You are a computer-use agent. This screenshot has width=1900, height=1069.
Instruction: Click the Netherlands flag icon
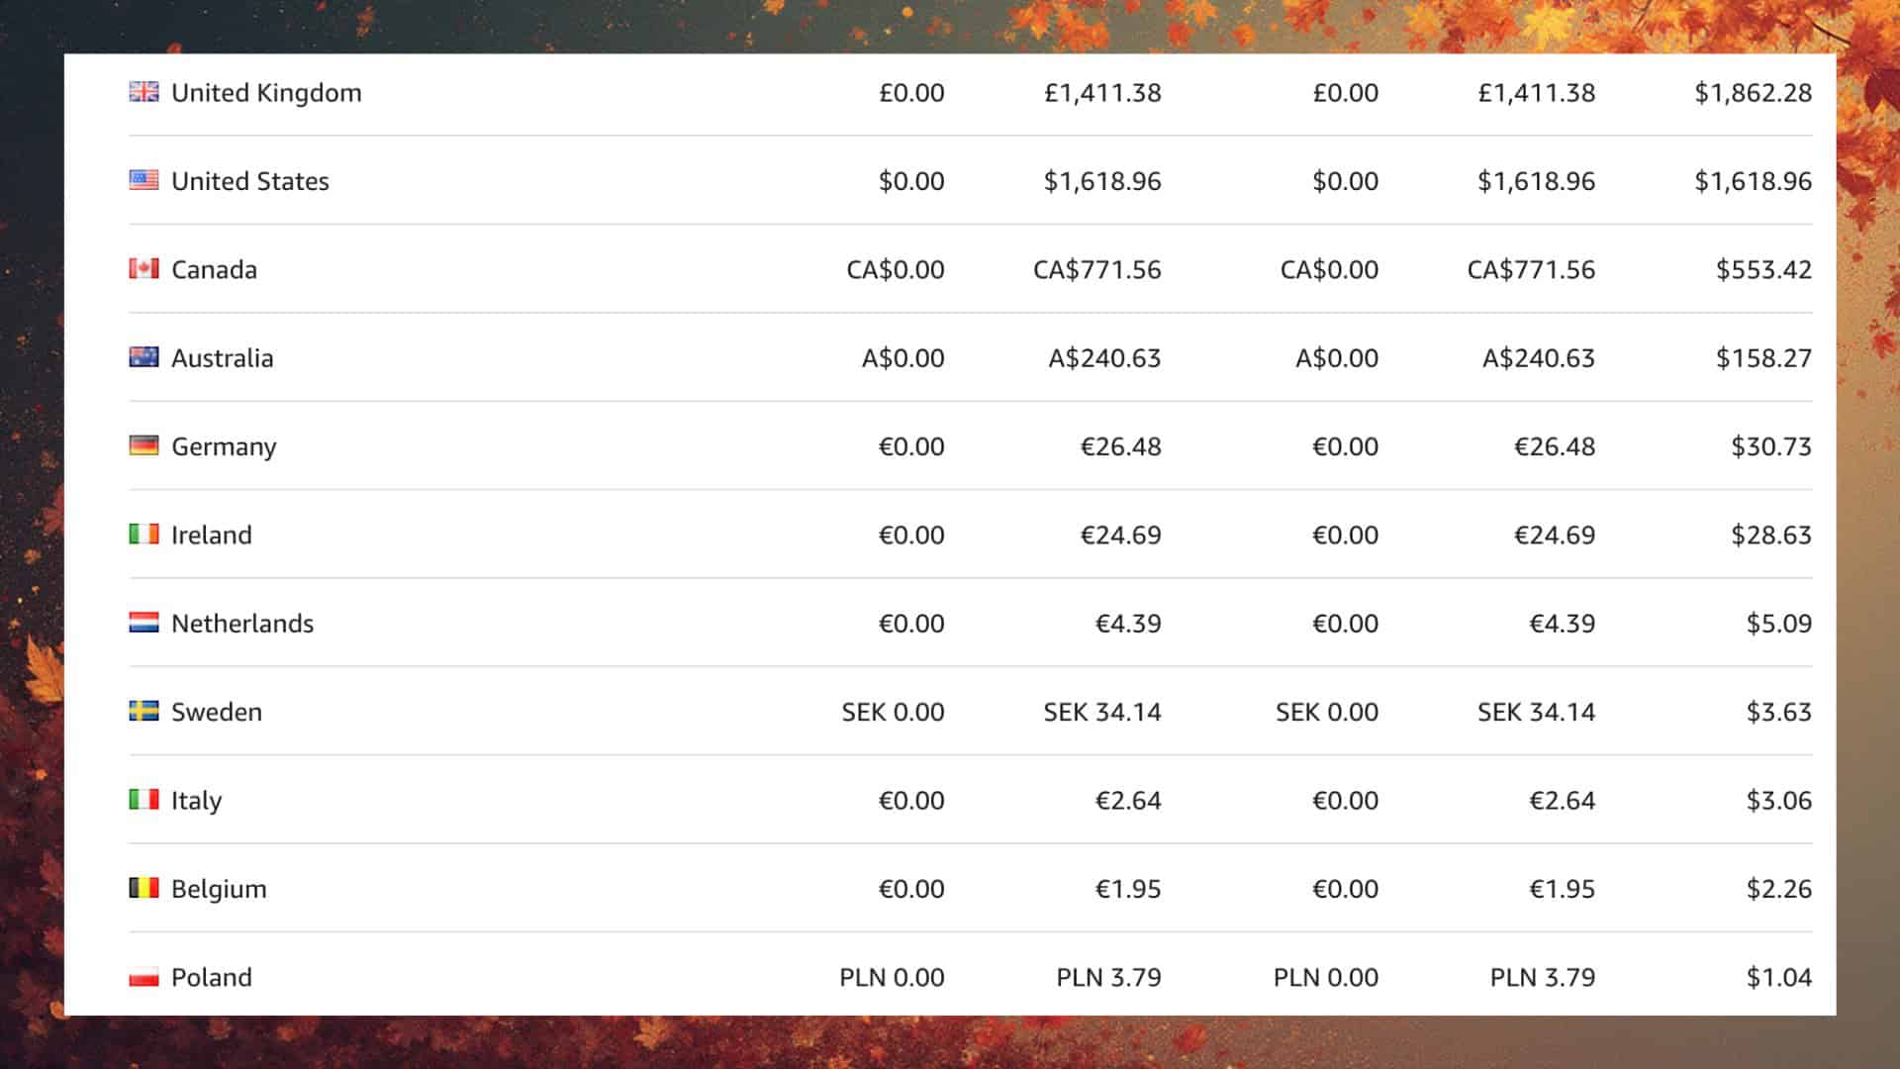click(143, 623)
